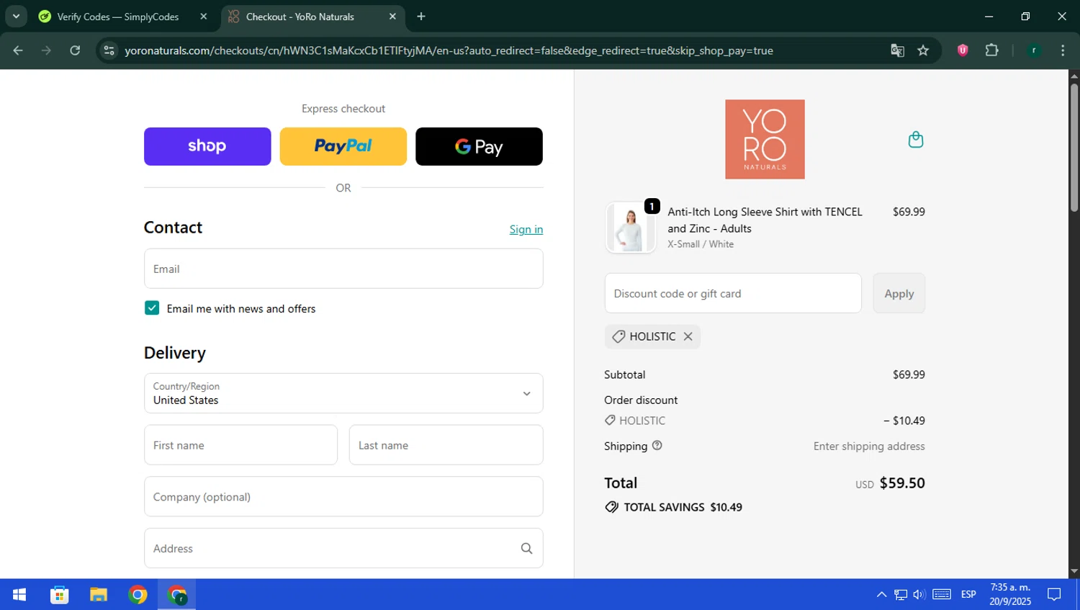Open the Chrome three-dot menu
The width and height of the screenshot is (1080, 610).
pos(1063,50)
